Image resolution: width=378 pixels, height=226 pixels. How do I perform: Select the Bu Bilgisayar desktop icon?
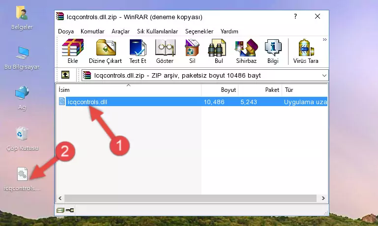point(22,58)
